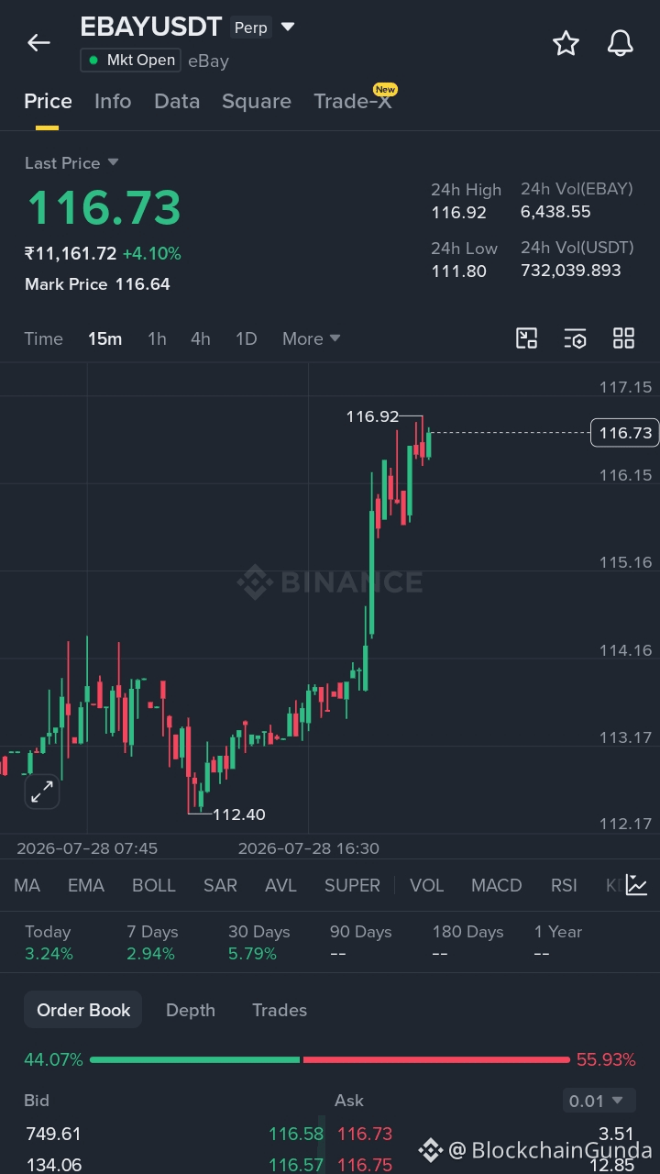The image size is (660, 1174).
Task: Tap the 116.73 price tag on chart axis
Action: [x=624, y=432]
